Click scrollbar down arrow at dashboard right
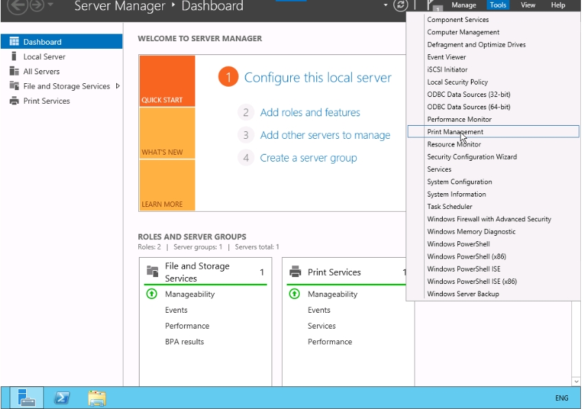The width and height of the screenshot is (583, 409). click(576, 382)
